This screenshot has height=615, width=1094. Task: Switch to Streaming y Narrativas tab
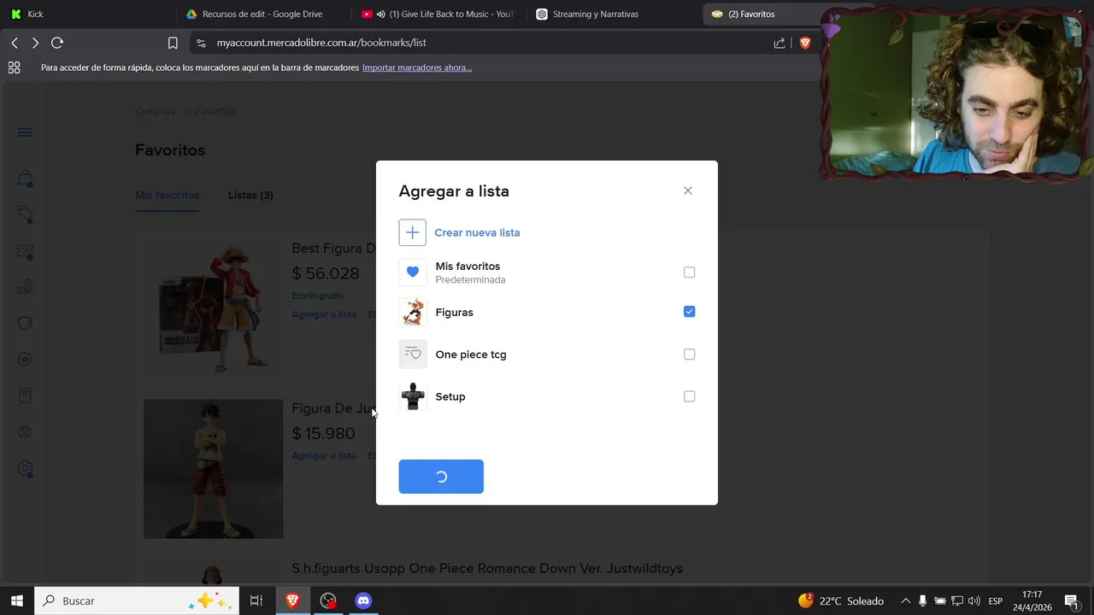[x=611, y=14]
